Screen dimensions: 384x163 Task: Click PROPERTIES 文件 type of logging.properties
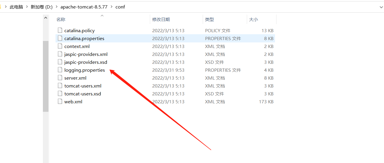pos(223,70)
